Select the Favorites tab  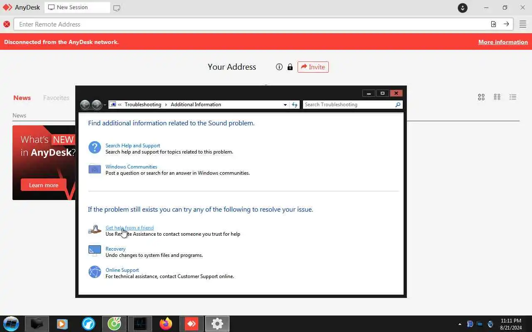tap(56, 98)
